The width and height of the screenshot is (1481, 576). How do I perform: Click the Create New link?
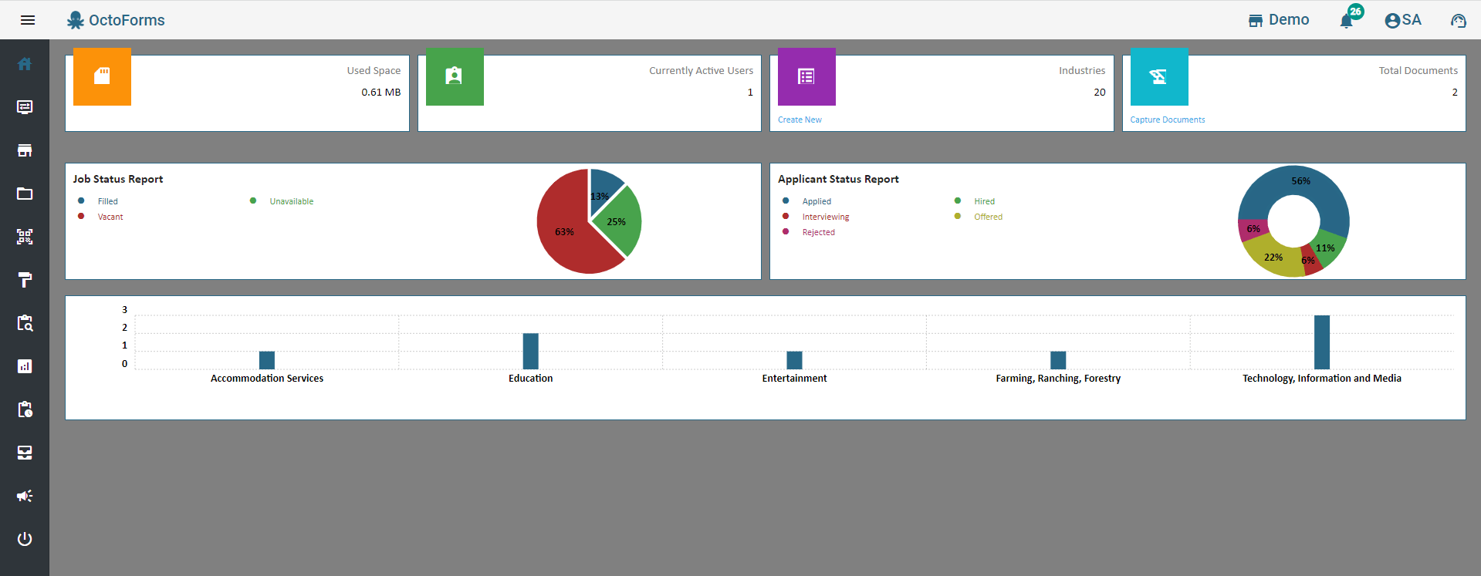tap(800, 120)
